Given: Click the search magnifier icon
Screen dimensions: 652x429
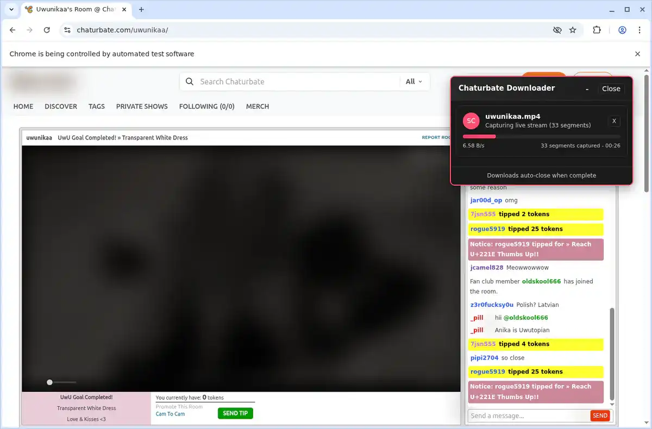Looking at the screenshot, I should [190, 81].
